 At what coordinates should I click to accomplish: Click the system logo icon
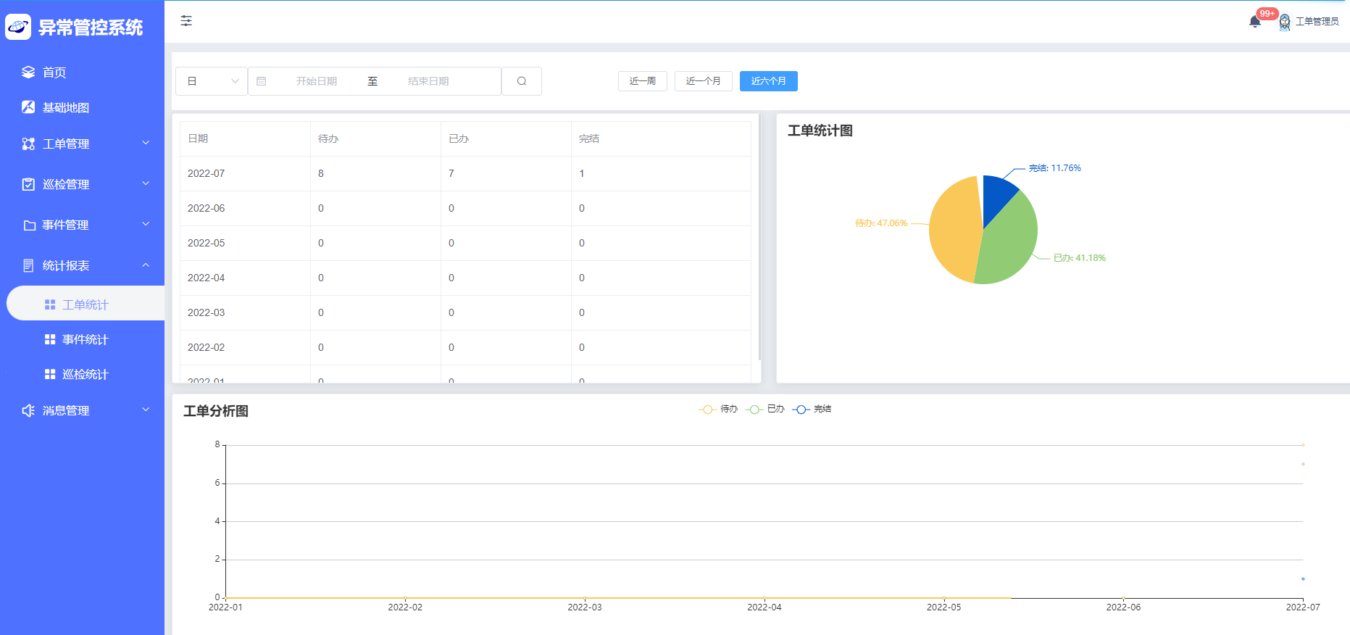click(18, 27)
